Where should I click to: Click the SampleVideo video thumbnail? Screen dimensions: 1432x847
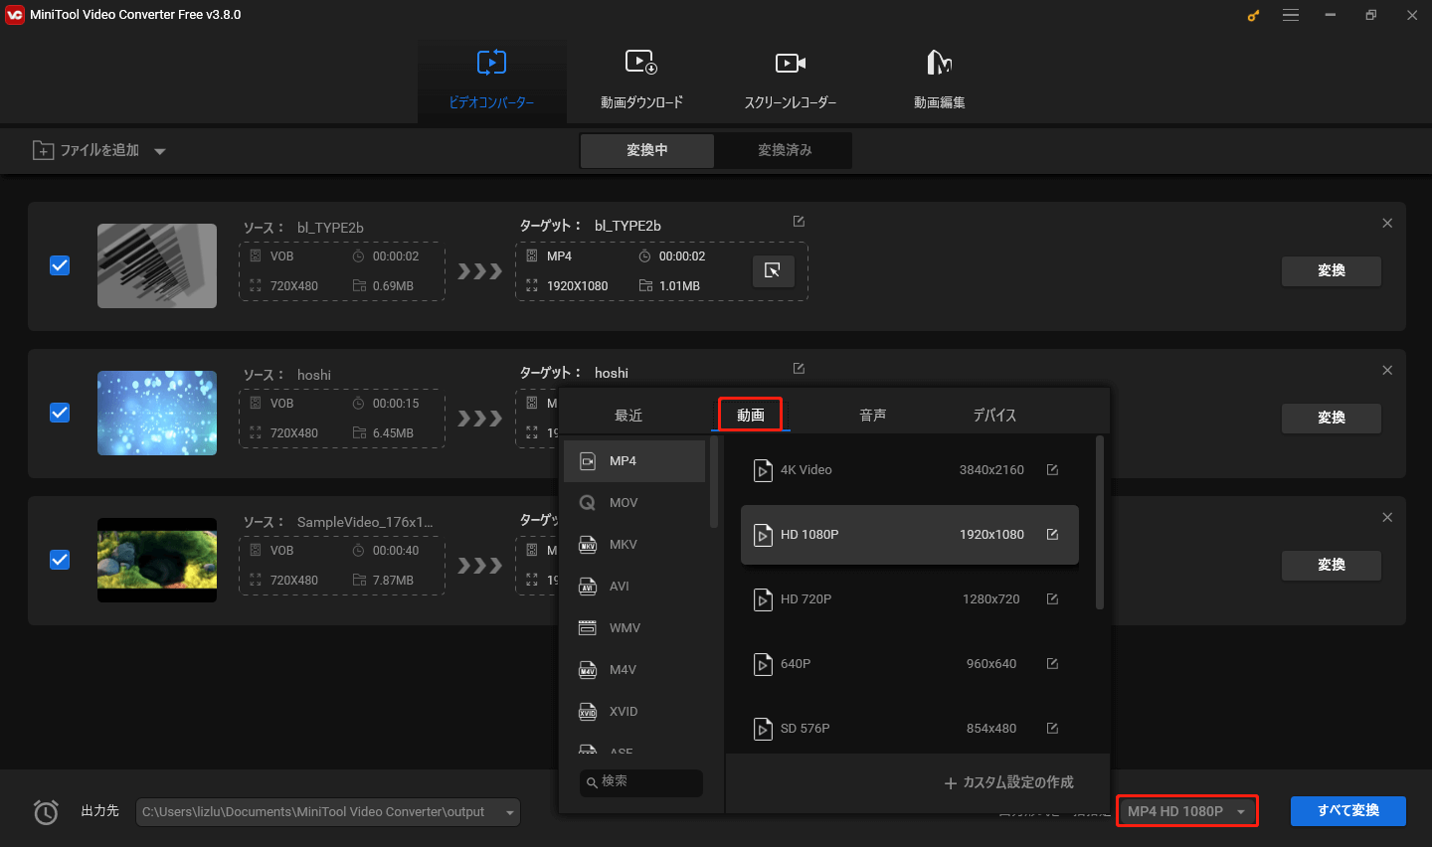tap(157, 560)
